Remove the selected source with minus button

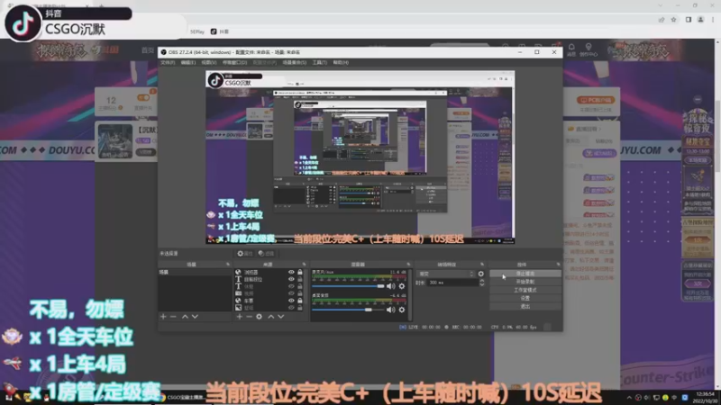250,317
